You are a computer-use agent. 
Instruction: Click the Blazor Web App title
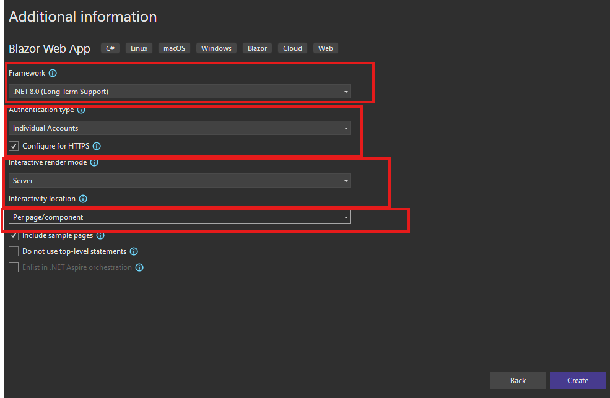pyautogui.click(x=50, y=48)
